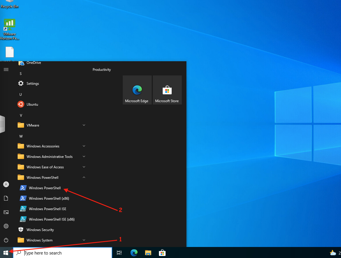The height and width of the screenshot is (258, 341).
Task: Open the Power options icon
Action: (x=6, y=240)
